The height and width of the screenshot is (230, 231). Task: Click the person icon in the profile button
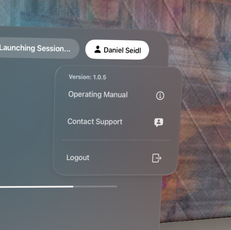pos(97,49)
